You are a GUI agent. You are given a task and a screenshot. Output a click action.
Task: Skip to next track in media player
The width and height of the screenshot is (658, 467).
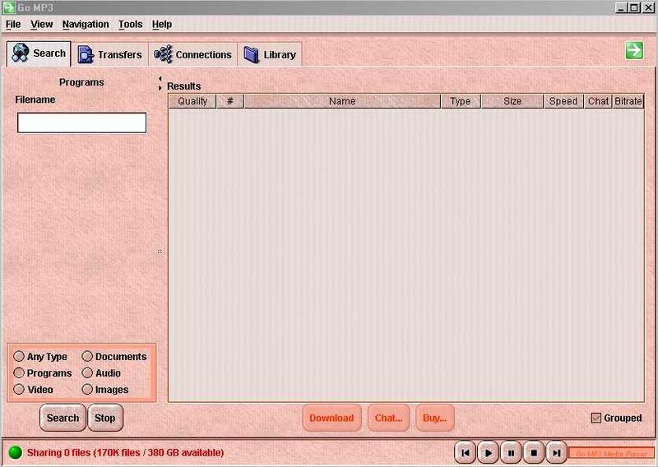(557, 453)
